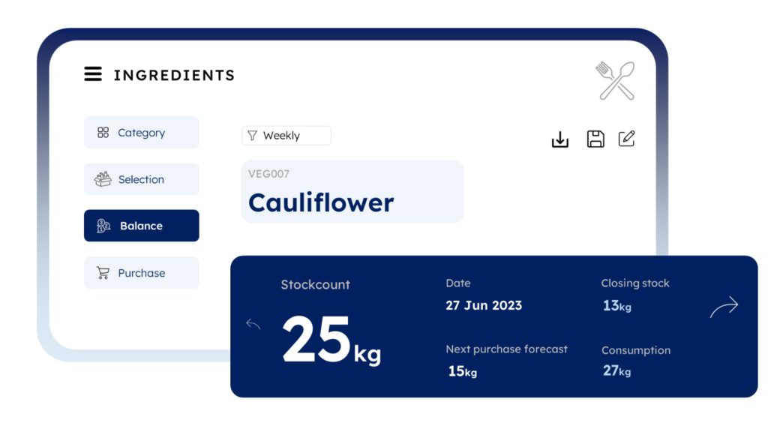The height and width of the screenshot is (432, 768).
Task: Open the hamburger menu beside Ingredients
Action: [93, 74]
